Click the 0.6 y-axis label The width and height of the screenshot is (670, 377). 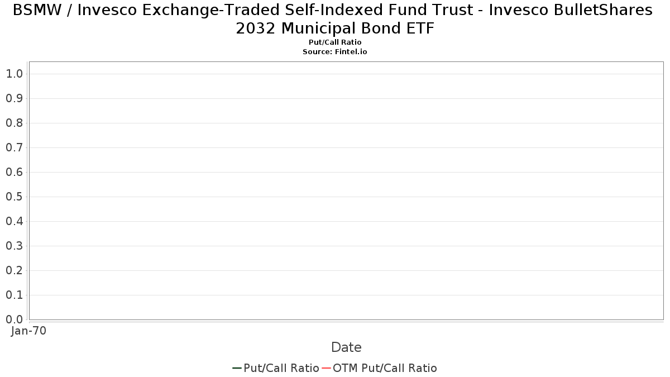tap(14, 172)
